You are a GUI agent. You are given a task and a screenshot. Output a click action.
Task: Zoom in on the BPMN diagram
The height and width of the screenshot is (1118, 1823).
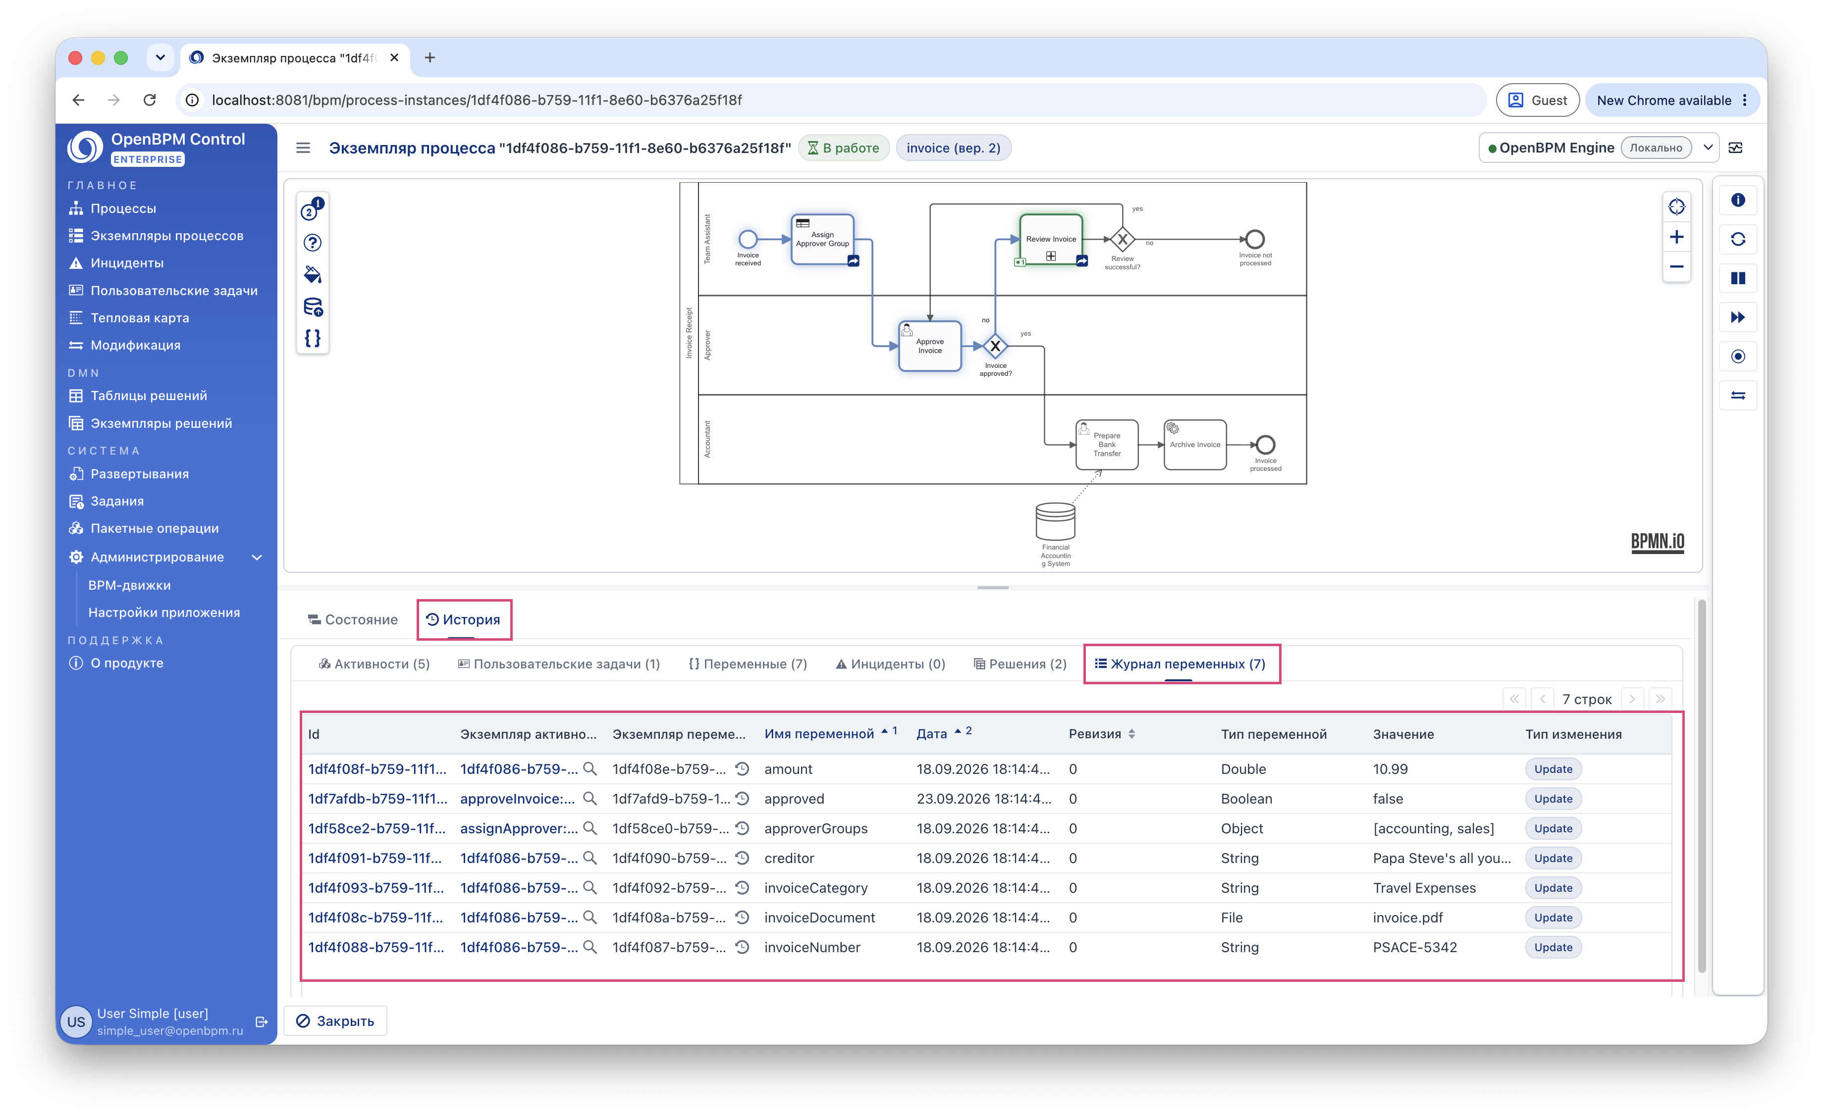1676,237
